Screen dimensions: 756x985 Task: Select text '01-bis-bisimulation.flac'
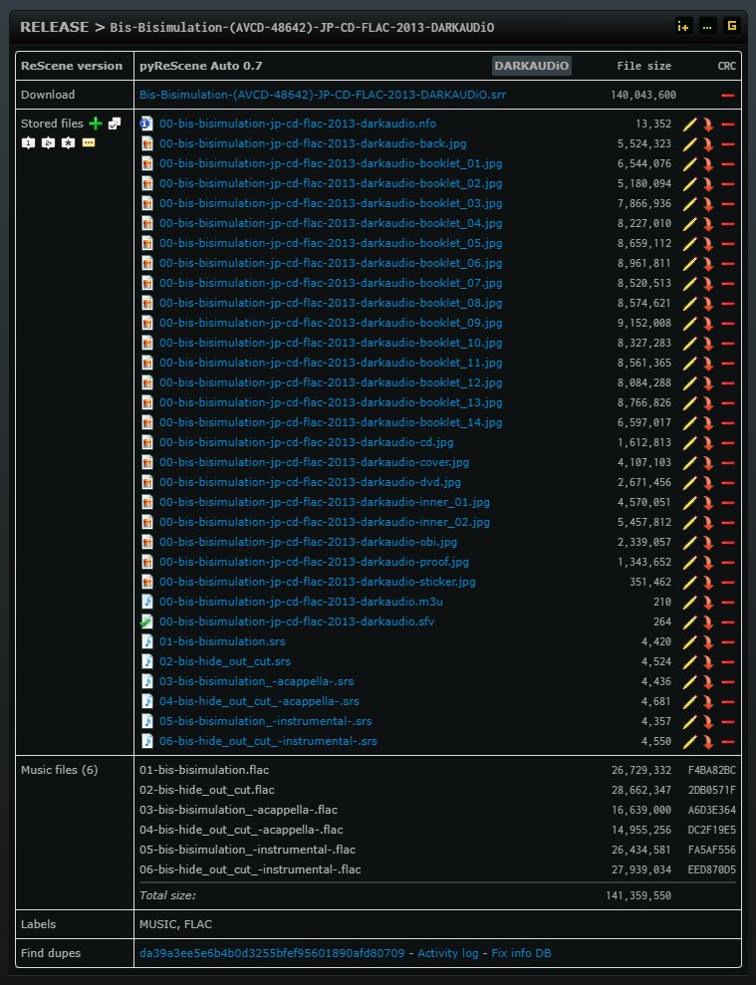204,770
